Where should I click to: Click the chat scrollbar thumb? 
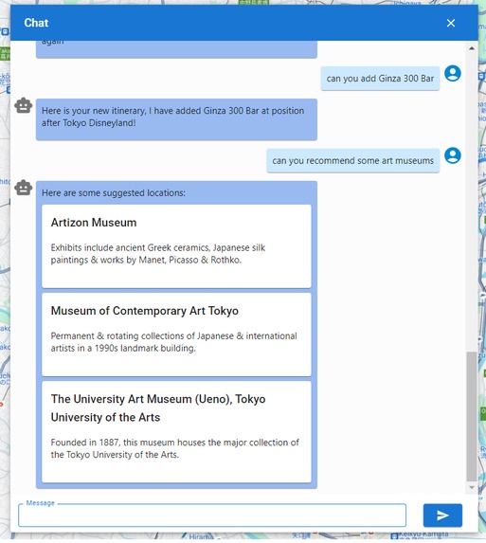(472, 416)
